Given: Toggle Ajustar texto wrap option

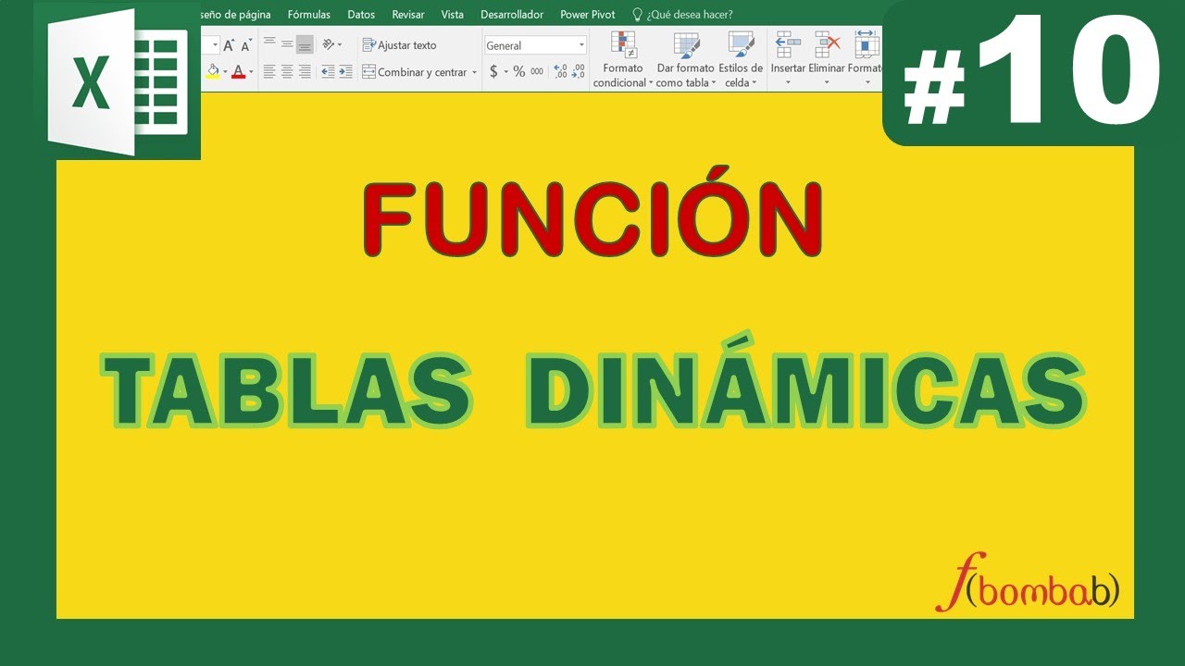Looking at the screenshot, I should pos(399,44).
